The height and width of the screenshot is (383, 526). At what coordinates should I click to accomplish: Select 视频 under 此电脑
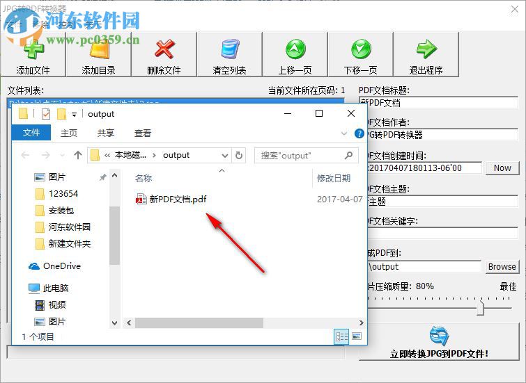pos(50,304)
